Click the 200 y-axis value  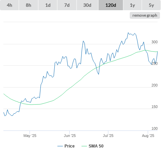click(x=155, y=85)
